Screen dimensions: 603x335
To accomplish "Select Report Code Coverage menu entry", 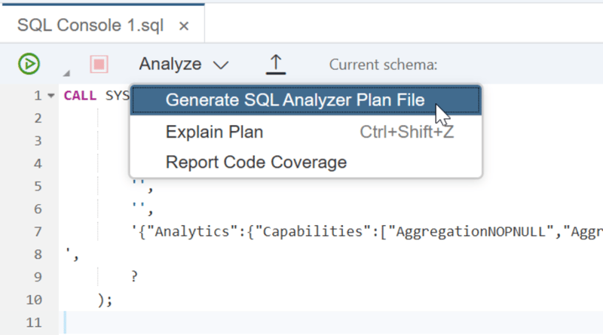I will click(x=306, y=162).
